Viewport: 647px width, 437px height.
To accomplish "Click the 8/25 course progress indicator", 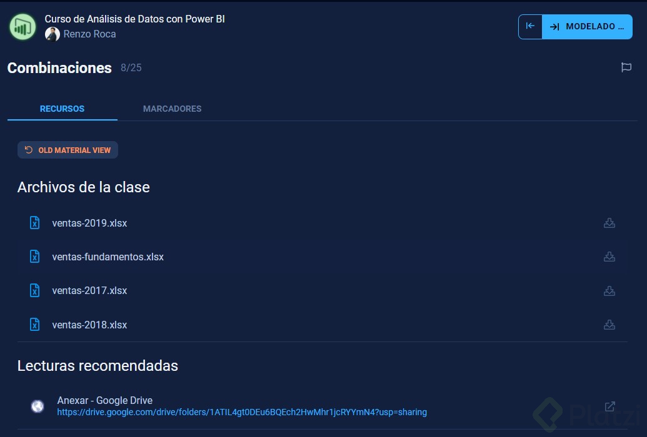I will (131, 68).
